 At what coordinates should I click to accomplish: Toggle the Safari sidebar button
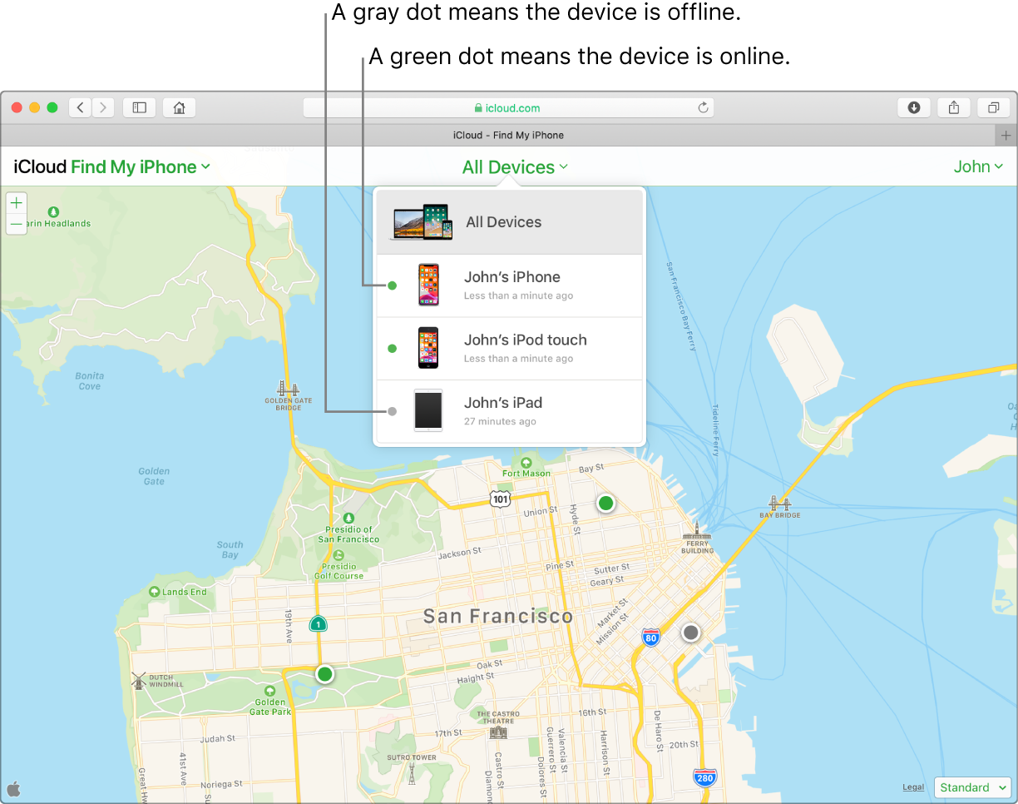(140, 107)
